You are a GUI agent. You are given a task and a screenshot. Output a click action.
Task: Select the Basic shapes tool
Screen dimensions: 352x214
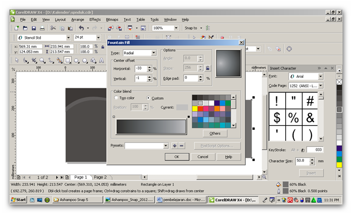click(93, 60)
